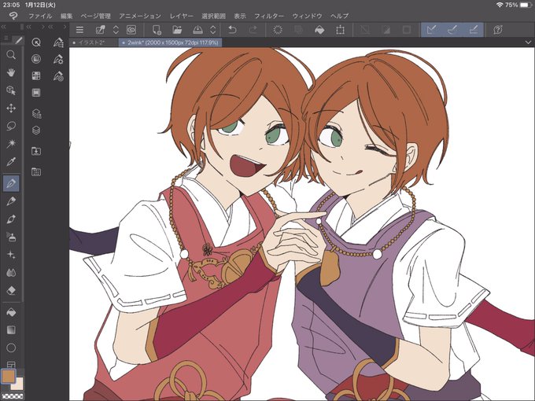Open the ファイル menu

[x=40, y=16]
